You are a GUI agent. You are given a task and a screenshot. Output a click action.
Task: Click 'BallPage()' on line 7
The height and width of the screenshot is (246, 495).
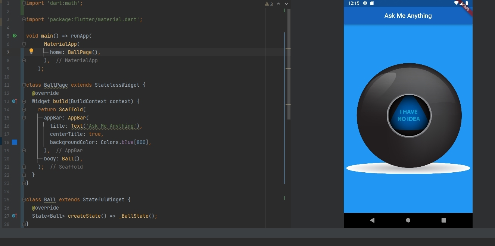pos(83,52)
